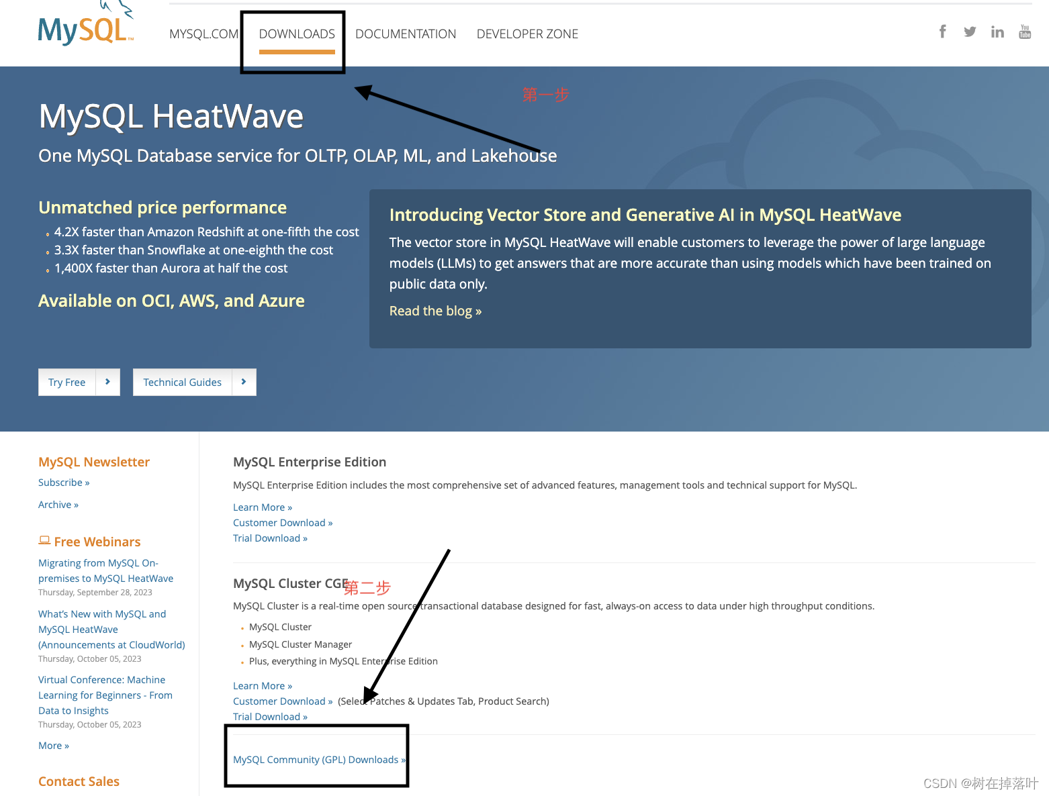Click Enterprise Edition Customer Download link
Screen dimensions: 1049x796
(283, 523)
